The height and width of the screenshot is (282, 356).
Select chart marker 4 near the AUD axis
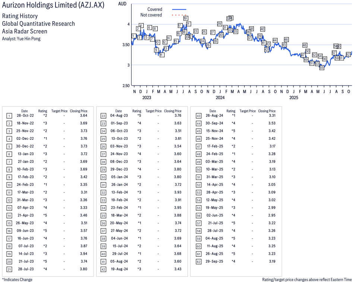[x=141, y=25]
